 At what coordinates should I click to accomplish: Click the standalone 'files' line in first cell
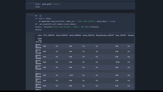coord(37,7)
